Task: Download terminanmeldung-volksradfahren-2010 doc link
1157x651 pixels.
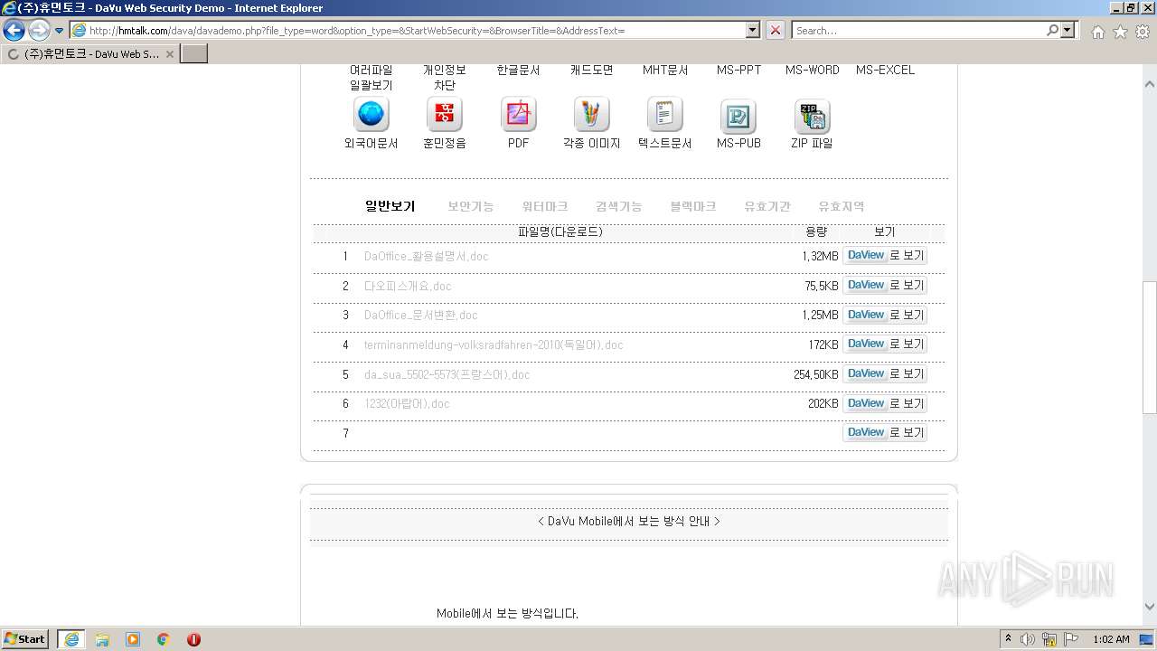Action: tap(494, 344)
